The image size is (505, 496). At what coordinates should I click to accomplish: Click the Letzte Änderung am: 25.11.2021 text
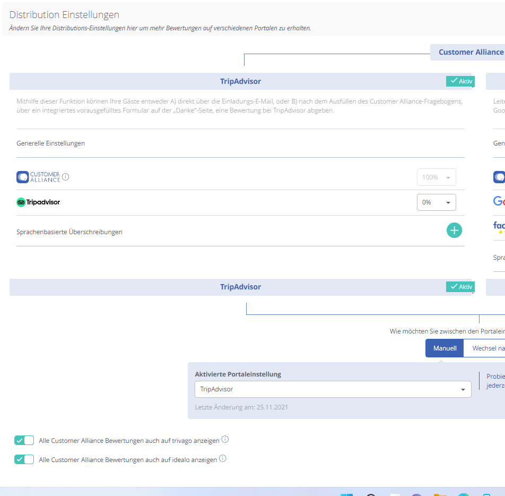click(241, 407)
